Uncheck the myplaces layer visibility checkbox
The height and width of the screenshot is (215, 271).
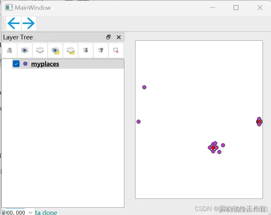(16, 64)
